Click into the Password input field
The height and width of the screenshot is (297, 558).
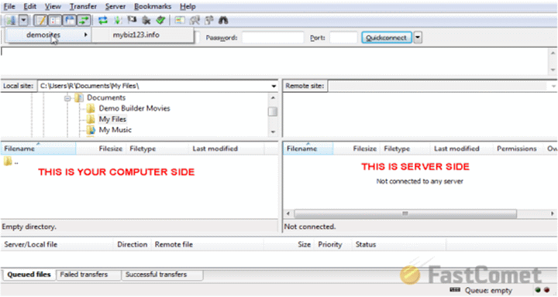273,37
